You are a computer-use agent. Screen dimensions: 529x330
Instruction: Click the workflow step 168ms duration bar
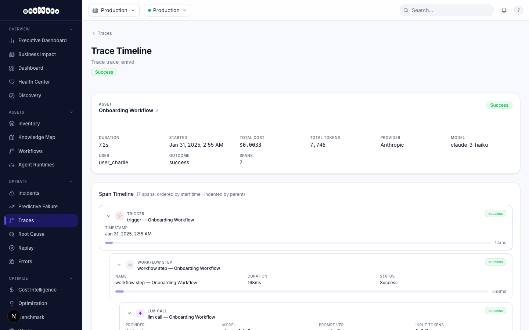pyautogui.click(x=302, y=291)
